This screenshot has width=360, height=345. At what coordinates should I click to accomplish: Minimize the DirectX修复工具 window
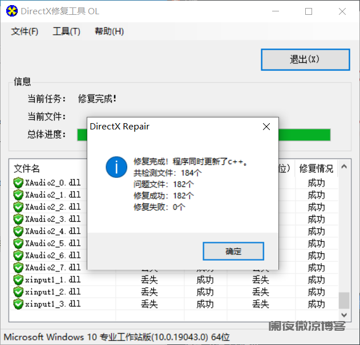point(276,11)
